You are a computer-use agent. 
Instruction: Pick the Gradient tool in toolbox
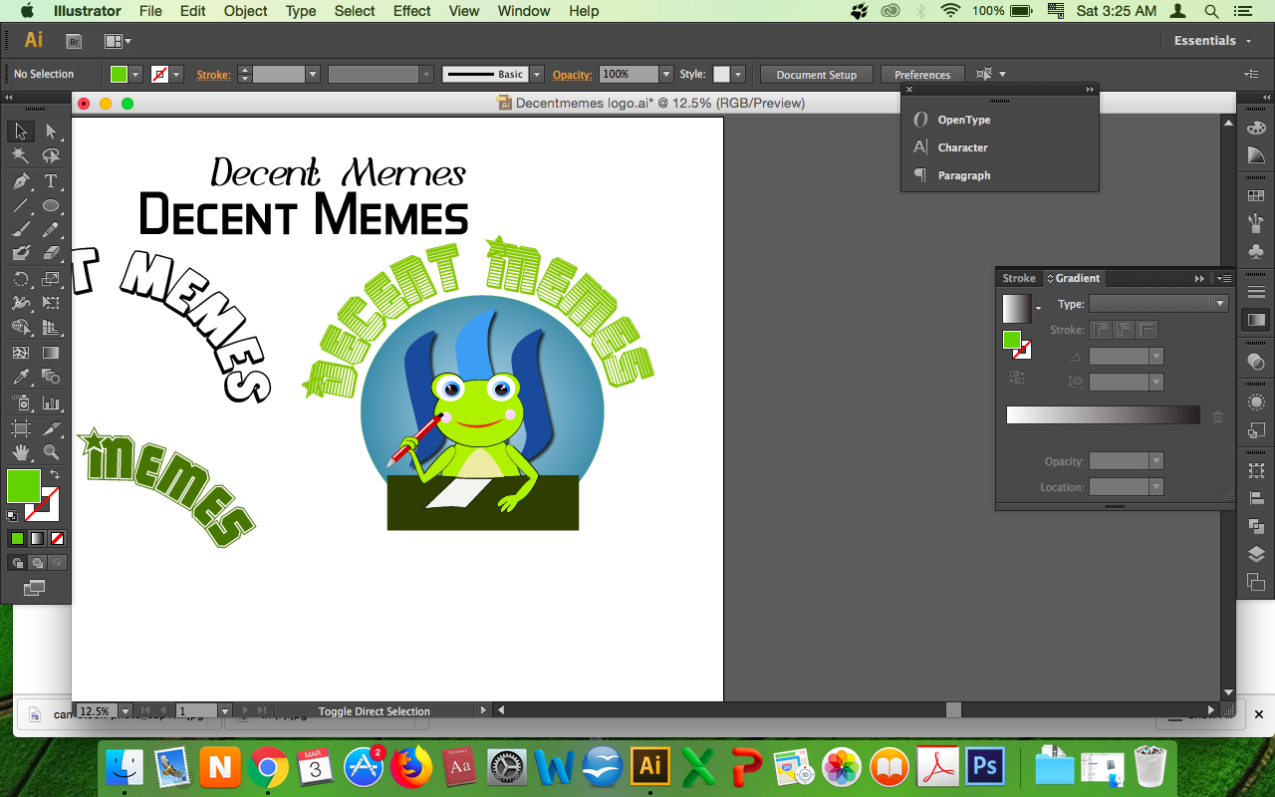[x=51, y=353]
